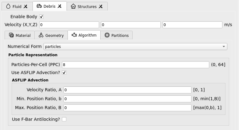The image size is (239, 130).
Task: Switch to the Geometry tab
Action: point(51,35)
